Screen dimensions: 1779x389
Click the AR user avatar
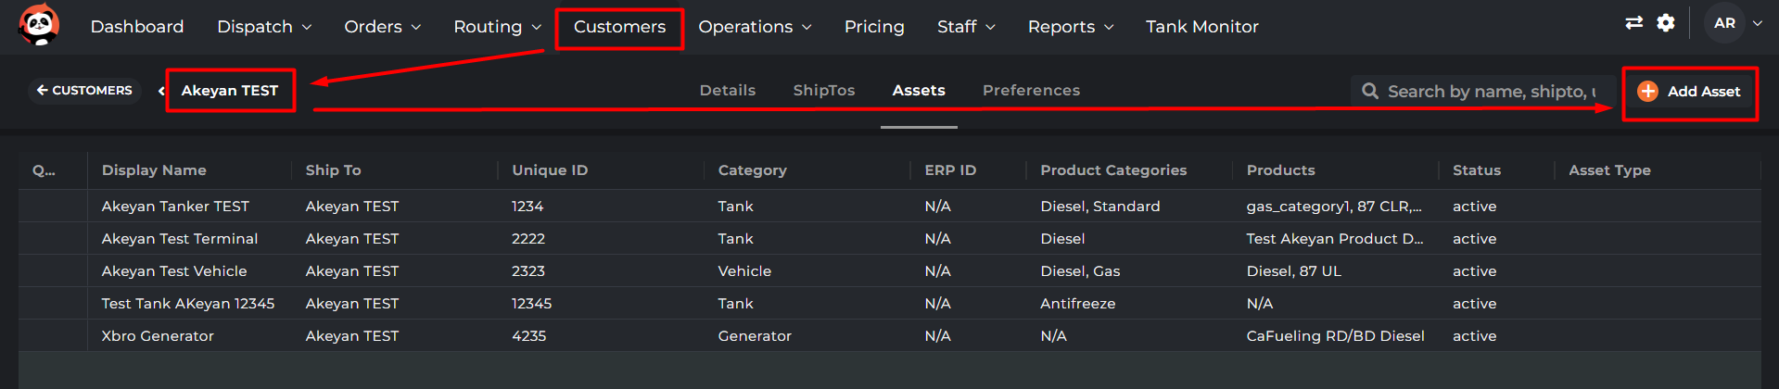click(x=1724, y=23)
